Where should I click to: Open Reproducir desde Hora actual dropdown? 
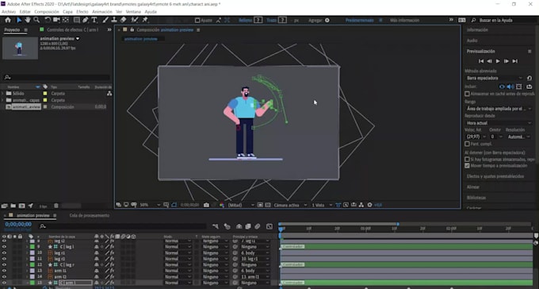(498, 123)
